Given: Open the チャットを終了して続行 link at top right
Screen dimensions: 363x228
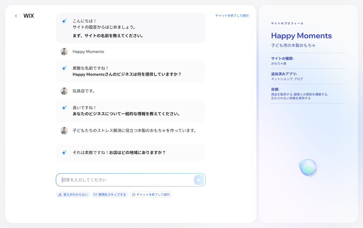Looking at the screenshot, I should click(232, 15).
